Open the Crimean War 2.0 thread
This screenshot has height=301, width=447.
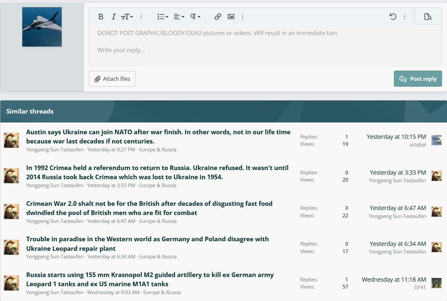pyautogui.click(x=149, y=208)
